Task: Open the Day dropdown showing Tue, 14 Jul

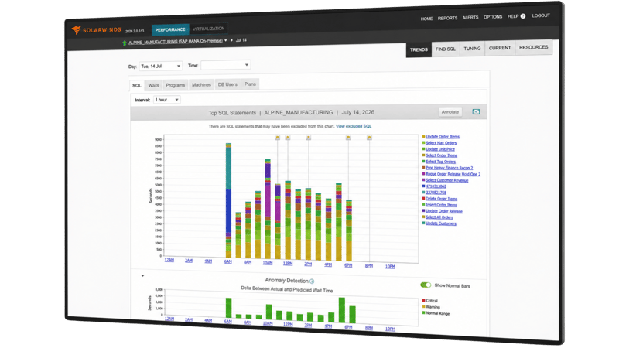Action: [x=160, y=66]
